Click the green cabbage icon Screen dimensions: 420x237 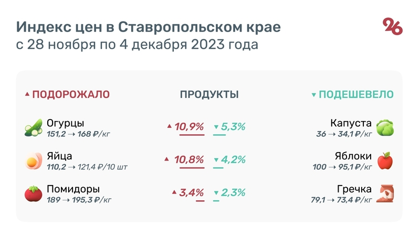pyautogui.click(x=385, y=128)
